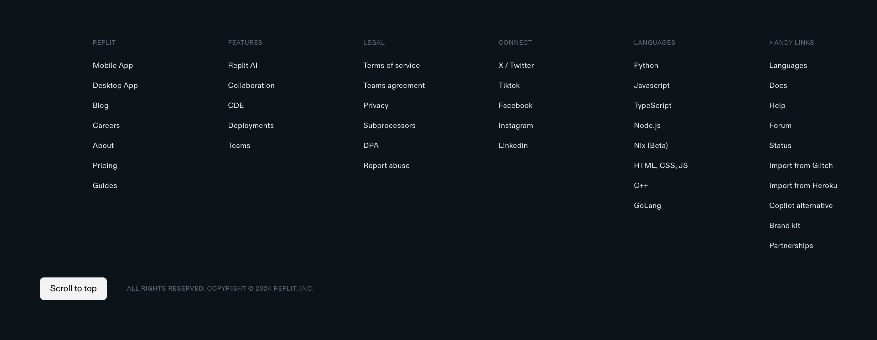This screenshot has width=877, height=340.
Task: View Careers at Replit
Action: click(x=106, y=125)
